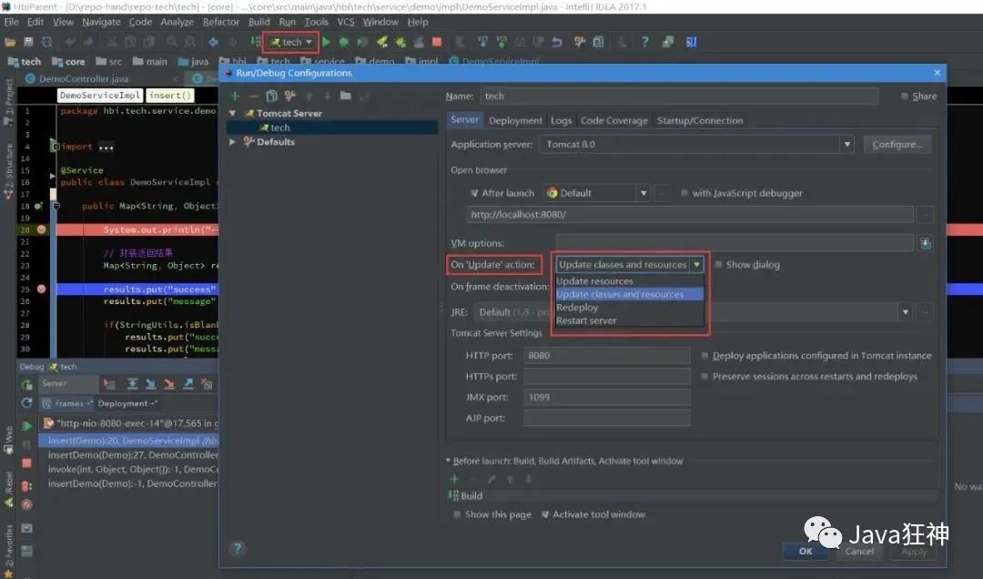Toggle Show this page checkbox
The height and width of the screenshot is (579, 983).
pos(457,514)
